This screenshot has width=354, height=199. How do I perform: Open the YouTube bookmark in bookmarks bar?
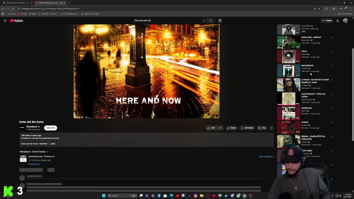[x=22, y=14]
